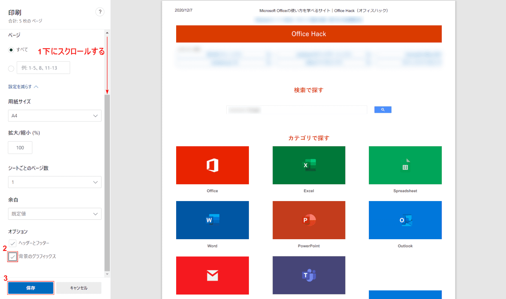Click the Excel label under the tile

[309, 191]
